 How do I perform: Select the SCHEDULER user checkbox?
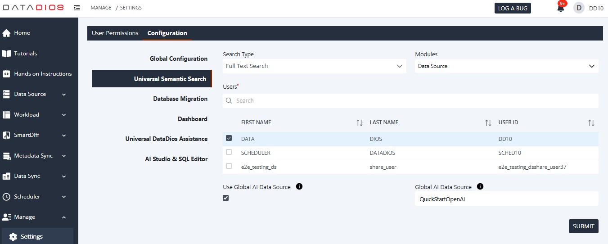point(229,153)
